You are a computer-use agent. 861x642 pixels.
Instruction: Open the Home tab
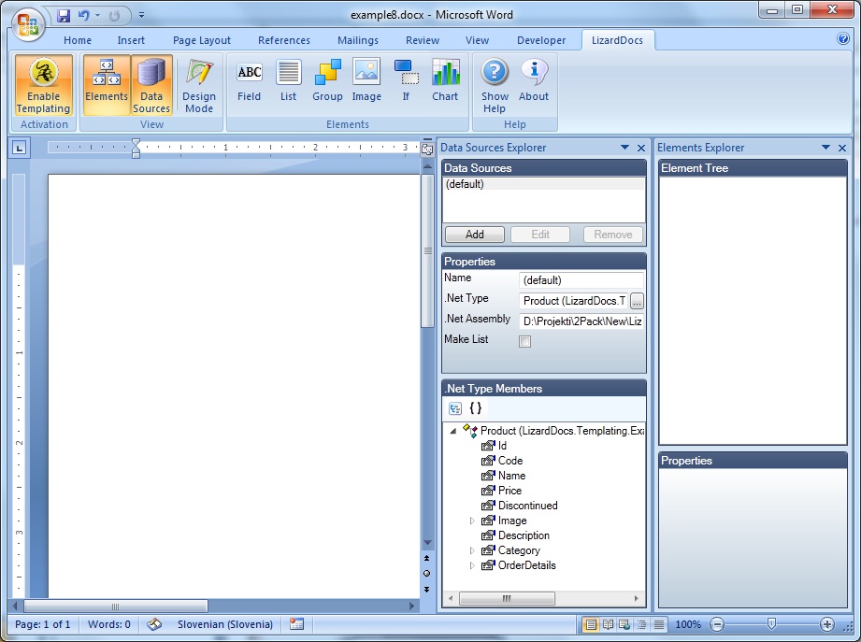tap(78, 40)
